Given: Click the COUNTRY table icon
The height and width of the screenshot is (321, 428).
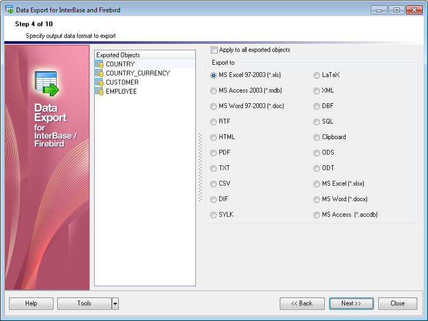Looking at the screenshot, I should coord(100,63).
